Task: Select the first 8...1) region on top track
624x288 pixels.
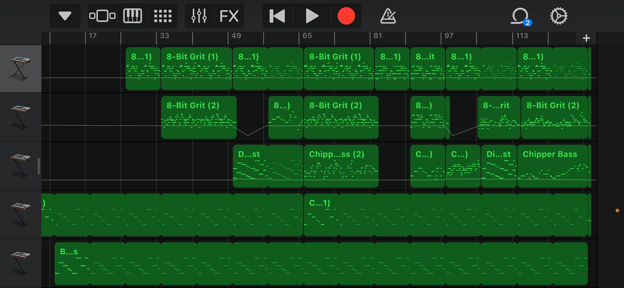Action: click(143, 69)
